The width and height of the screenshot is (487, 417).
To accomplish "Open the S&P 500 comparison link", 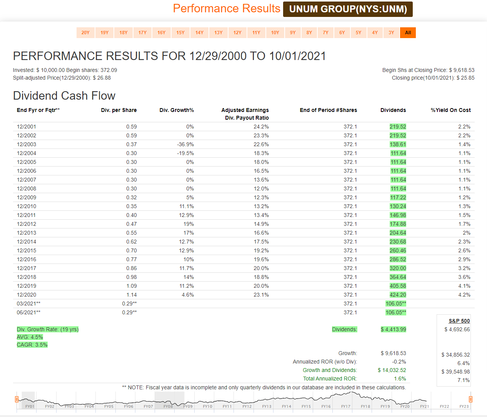I will point(459,321).
